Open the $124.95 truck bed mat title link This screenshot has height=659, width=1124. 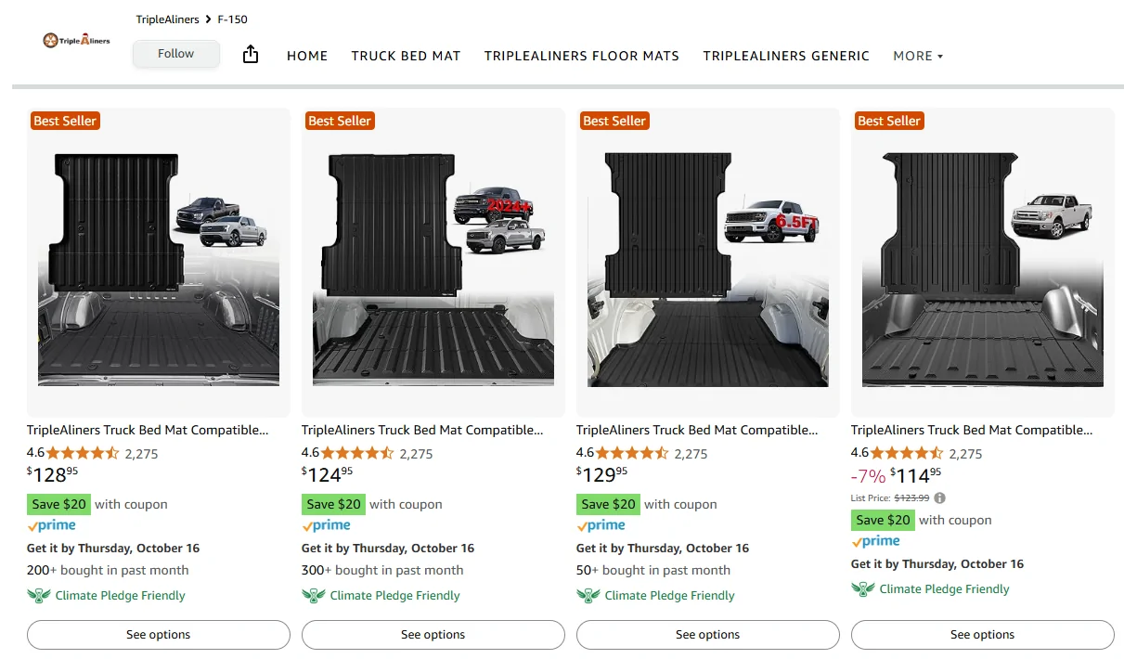pyautogui.click(x=422, y=430)
